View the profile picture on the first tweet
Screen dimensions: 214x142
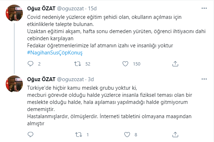[x=14, y=13]
